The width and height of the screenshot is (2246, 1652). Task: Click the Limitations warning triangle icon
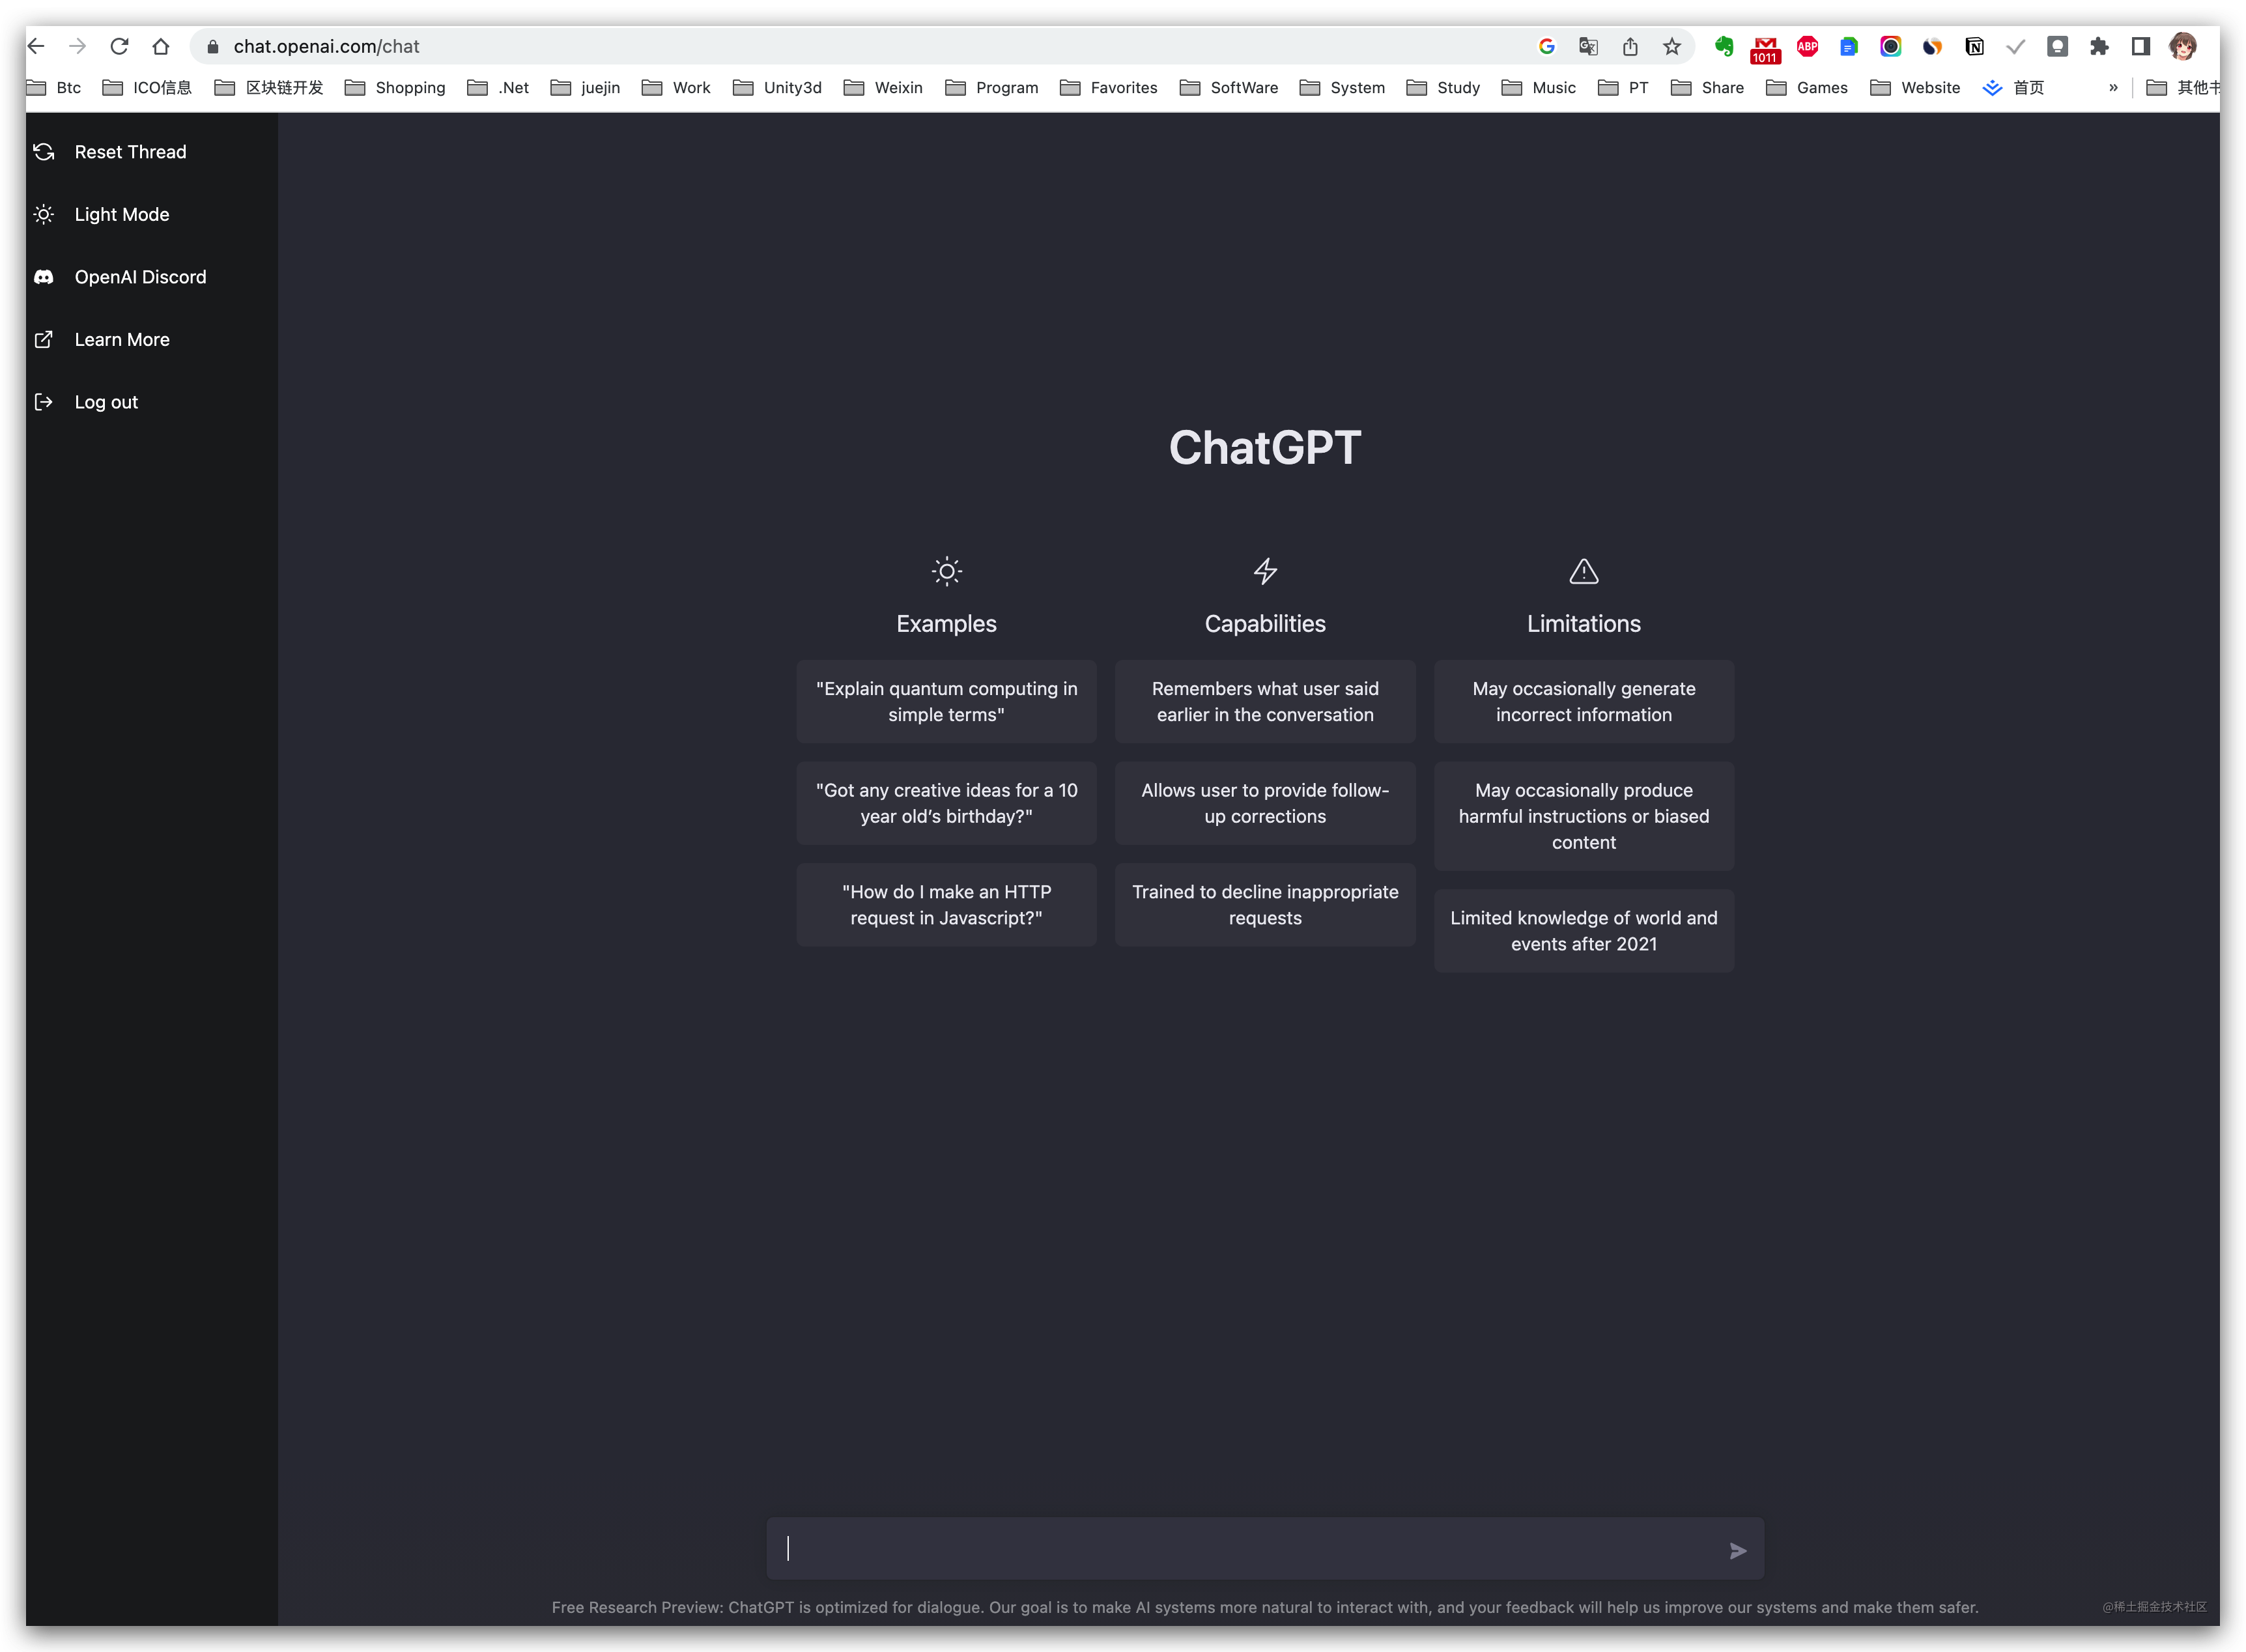1584,571
